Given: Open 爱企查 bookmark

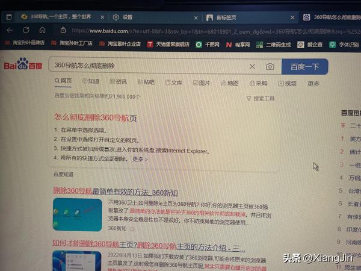Looking at the screenshot, I should [x=310, y=45].
